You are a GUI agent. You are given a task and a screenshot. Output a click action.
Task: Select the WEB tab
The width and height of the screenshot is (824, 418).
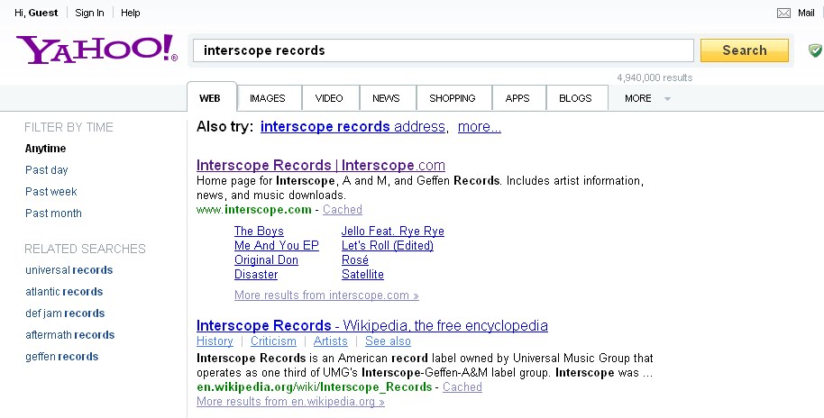(x=212, y=97)
